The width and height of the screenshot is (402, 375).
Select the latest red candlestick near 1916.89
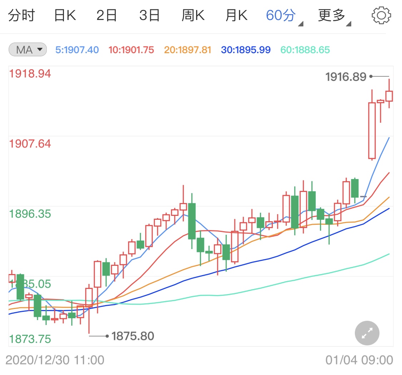(x=389, y=96)
